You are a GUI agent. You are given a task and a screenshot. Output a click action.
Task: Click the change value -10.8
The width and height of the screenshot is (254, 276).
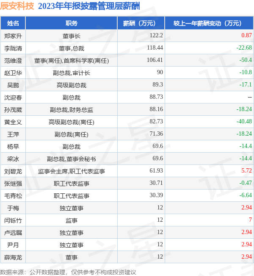click(246, 72)
